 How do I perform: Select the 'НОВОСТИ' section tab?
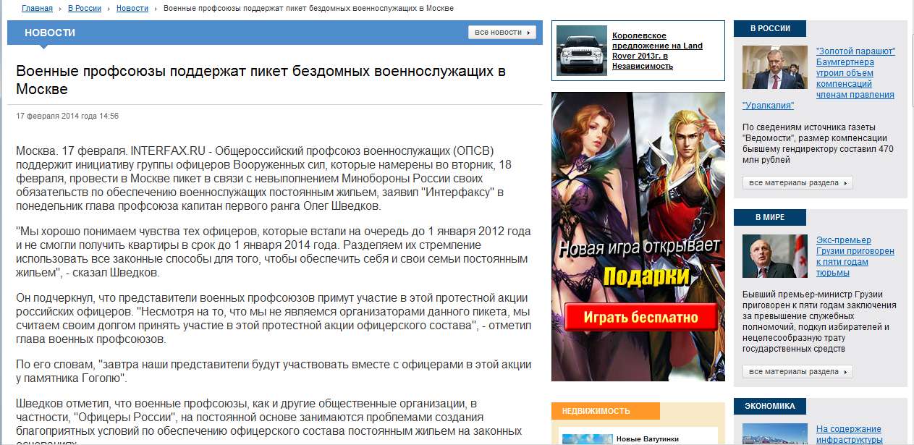click(x=49, y=33)
